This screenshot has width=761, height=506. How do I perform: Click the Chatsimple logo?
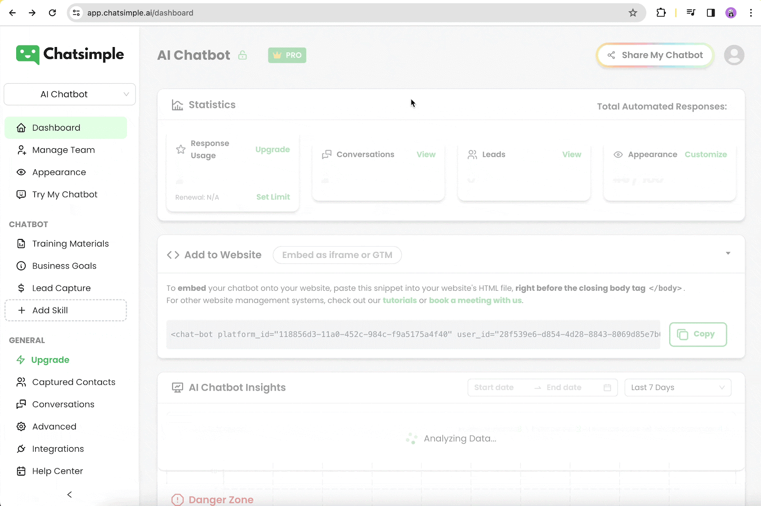point(70,55)
